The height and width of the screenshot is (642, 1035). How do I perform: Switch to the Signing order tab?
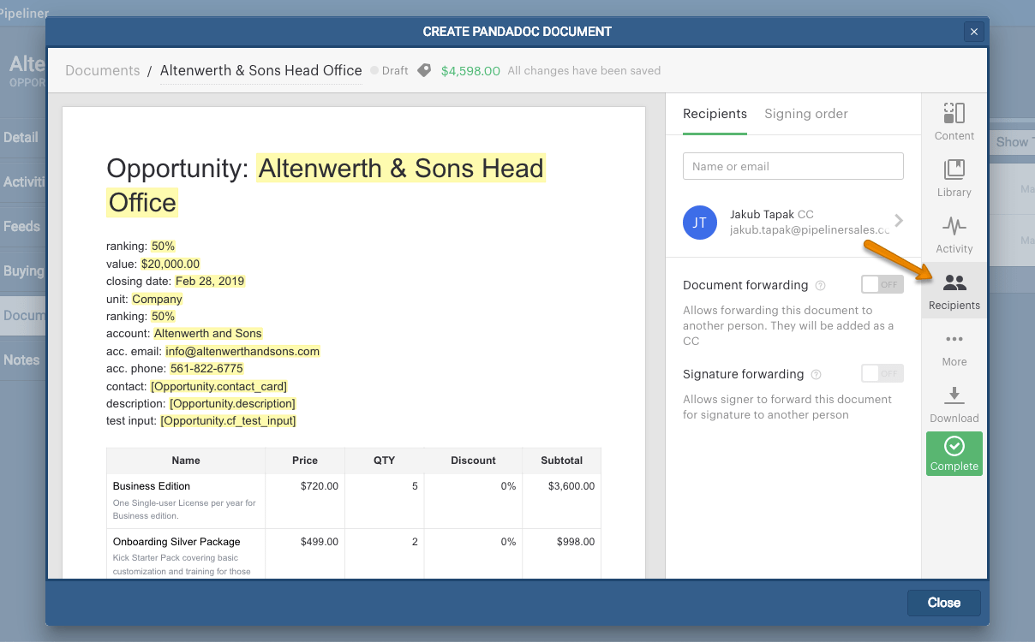coord(805,114)
